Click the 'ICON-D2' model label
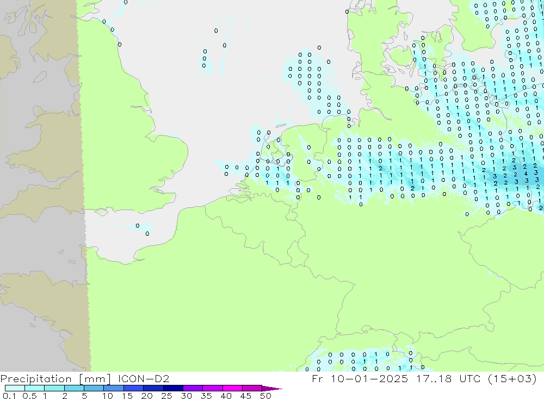Viewport: 544px width, 399px height. point(144,378)
